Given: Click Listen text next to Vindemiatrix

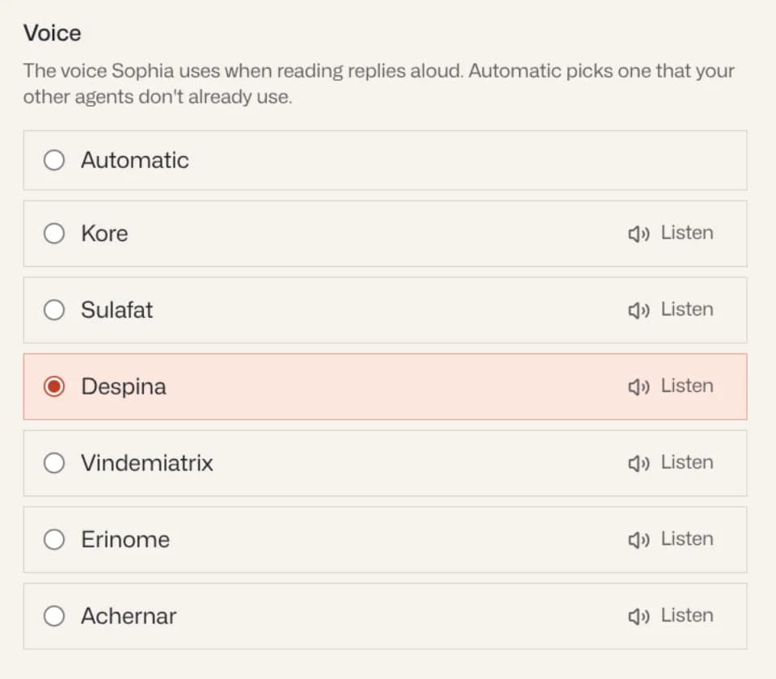Looking at the screenshot, I should click(687, 462).
